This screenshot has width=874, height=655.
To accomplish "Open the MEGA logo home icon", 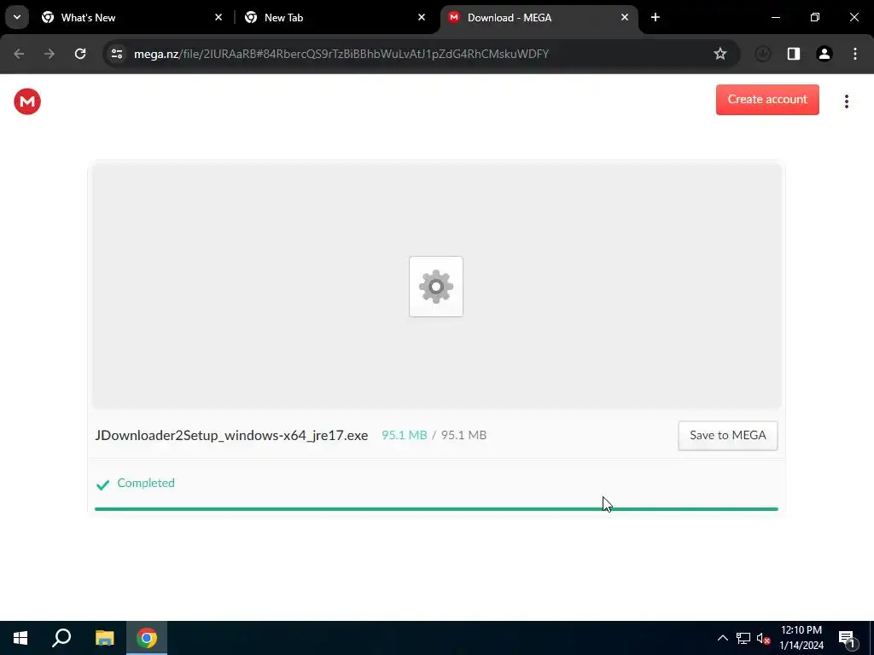I will 27,101.
